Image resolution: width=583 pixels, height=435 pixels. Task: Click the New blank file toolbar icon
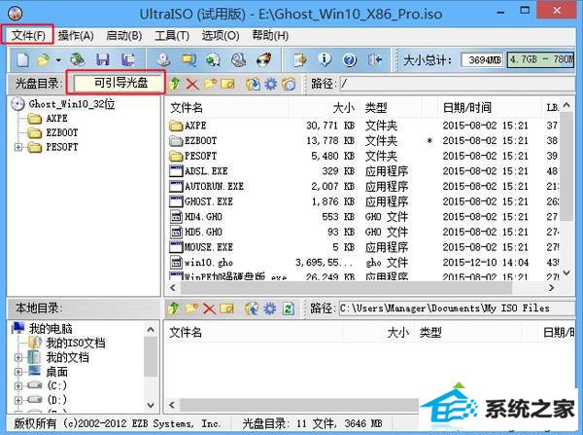click(x=23, y=59)
